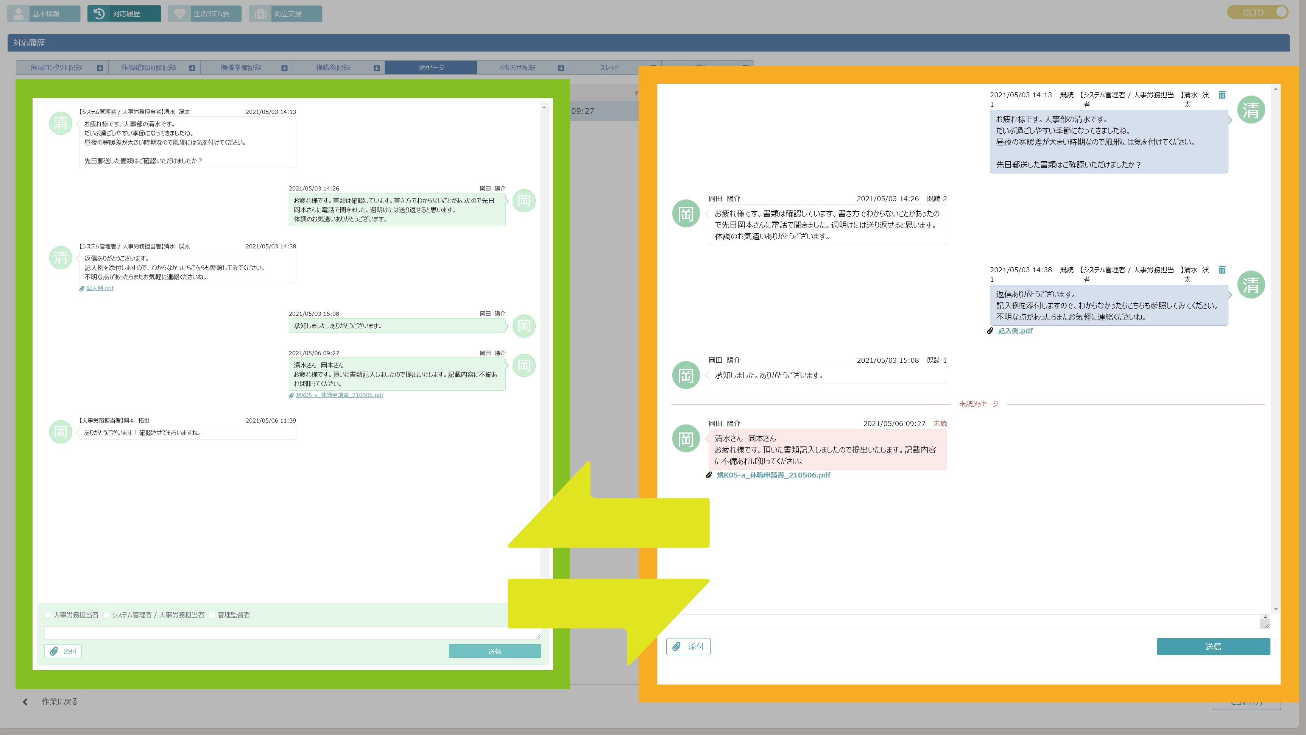Click the ありがとうございます！確認させてもらいますね bubble
This screenshot has height=735, width=1306.
pos(188,433)
